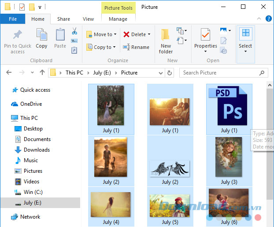This screenshot has width=274, height=227.
Task: Open the Customize Quick Access Toolbar dropdown
Action: 40,7
